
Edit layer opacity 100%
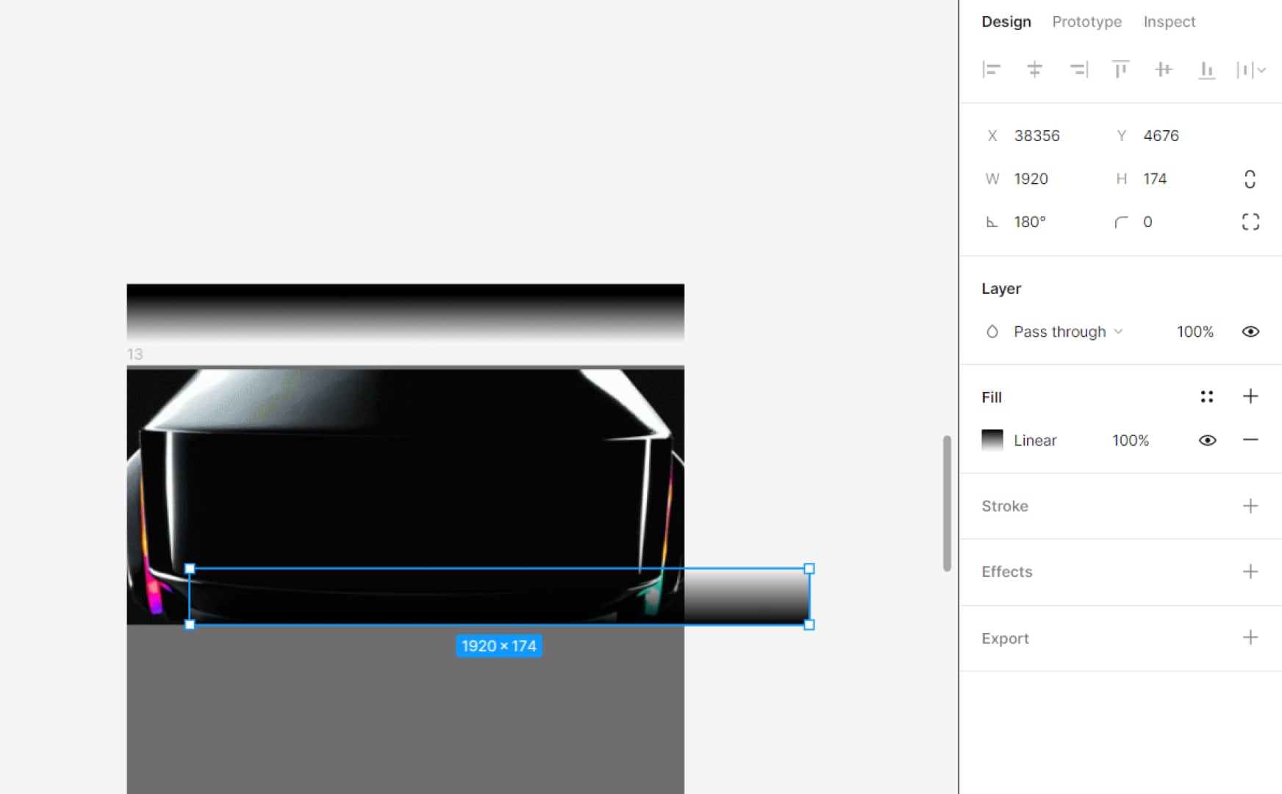(1195, 332)
